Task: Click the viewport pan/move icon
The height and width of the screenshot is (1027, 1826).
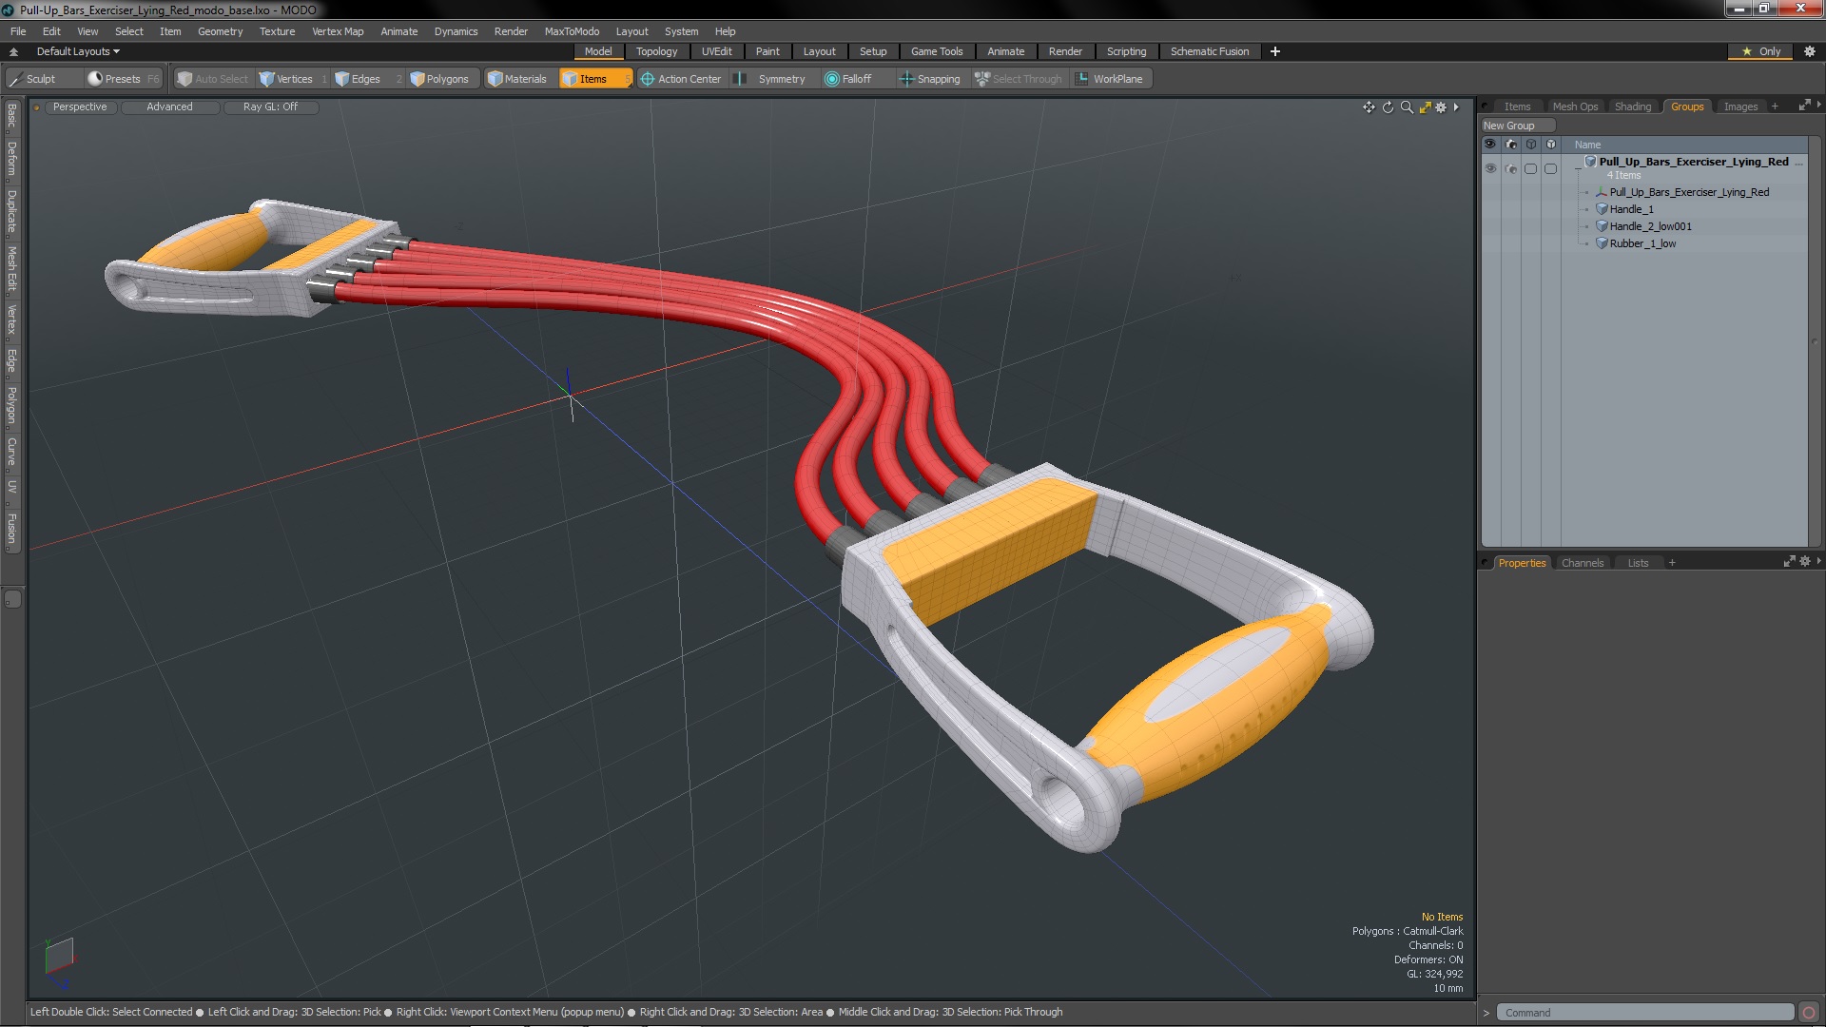Action: [1369, 107]
